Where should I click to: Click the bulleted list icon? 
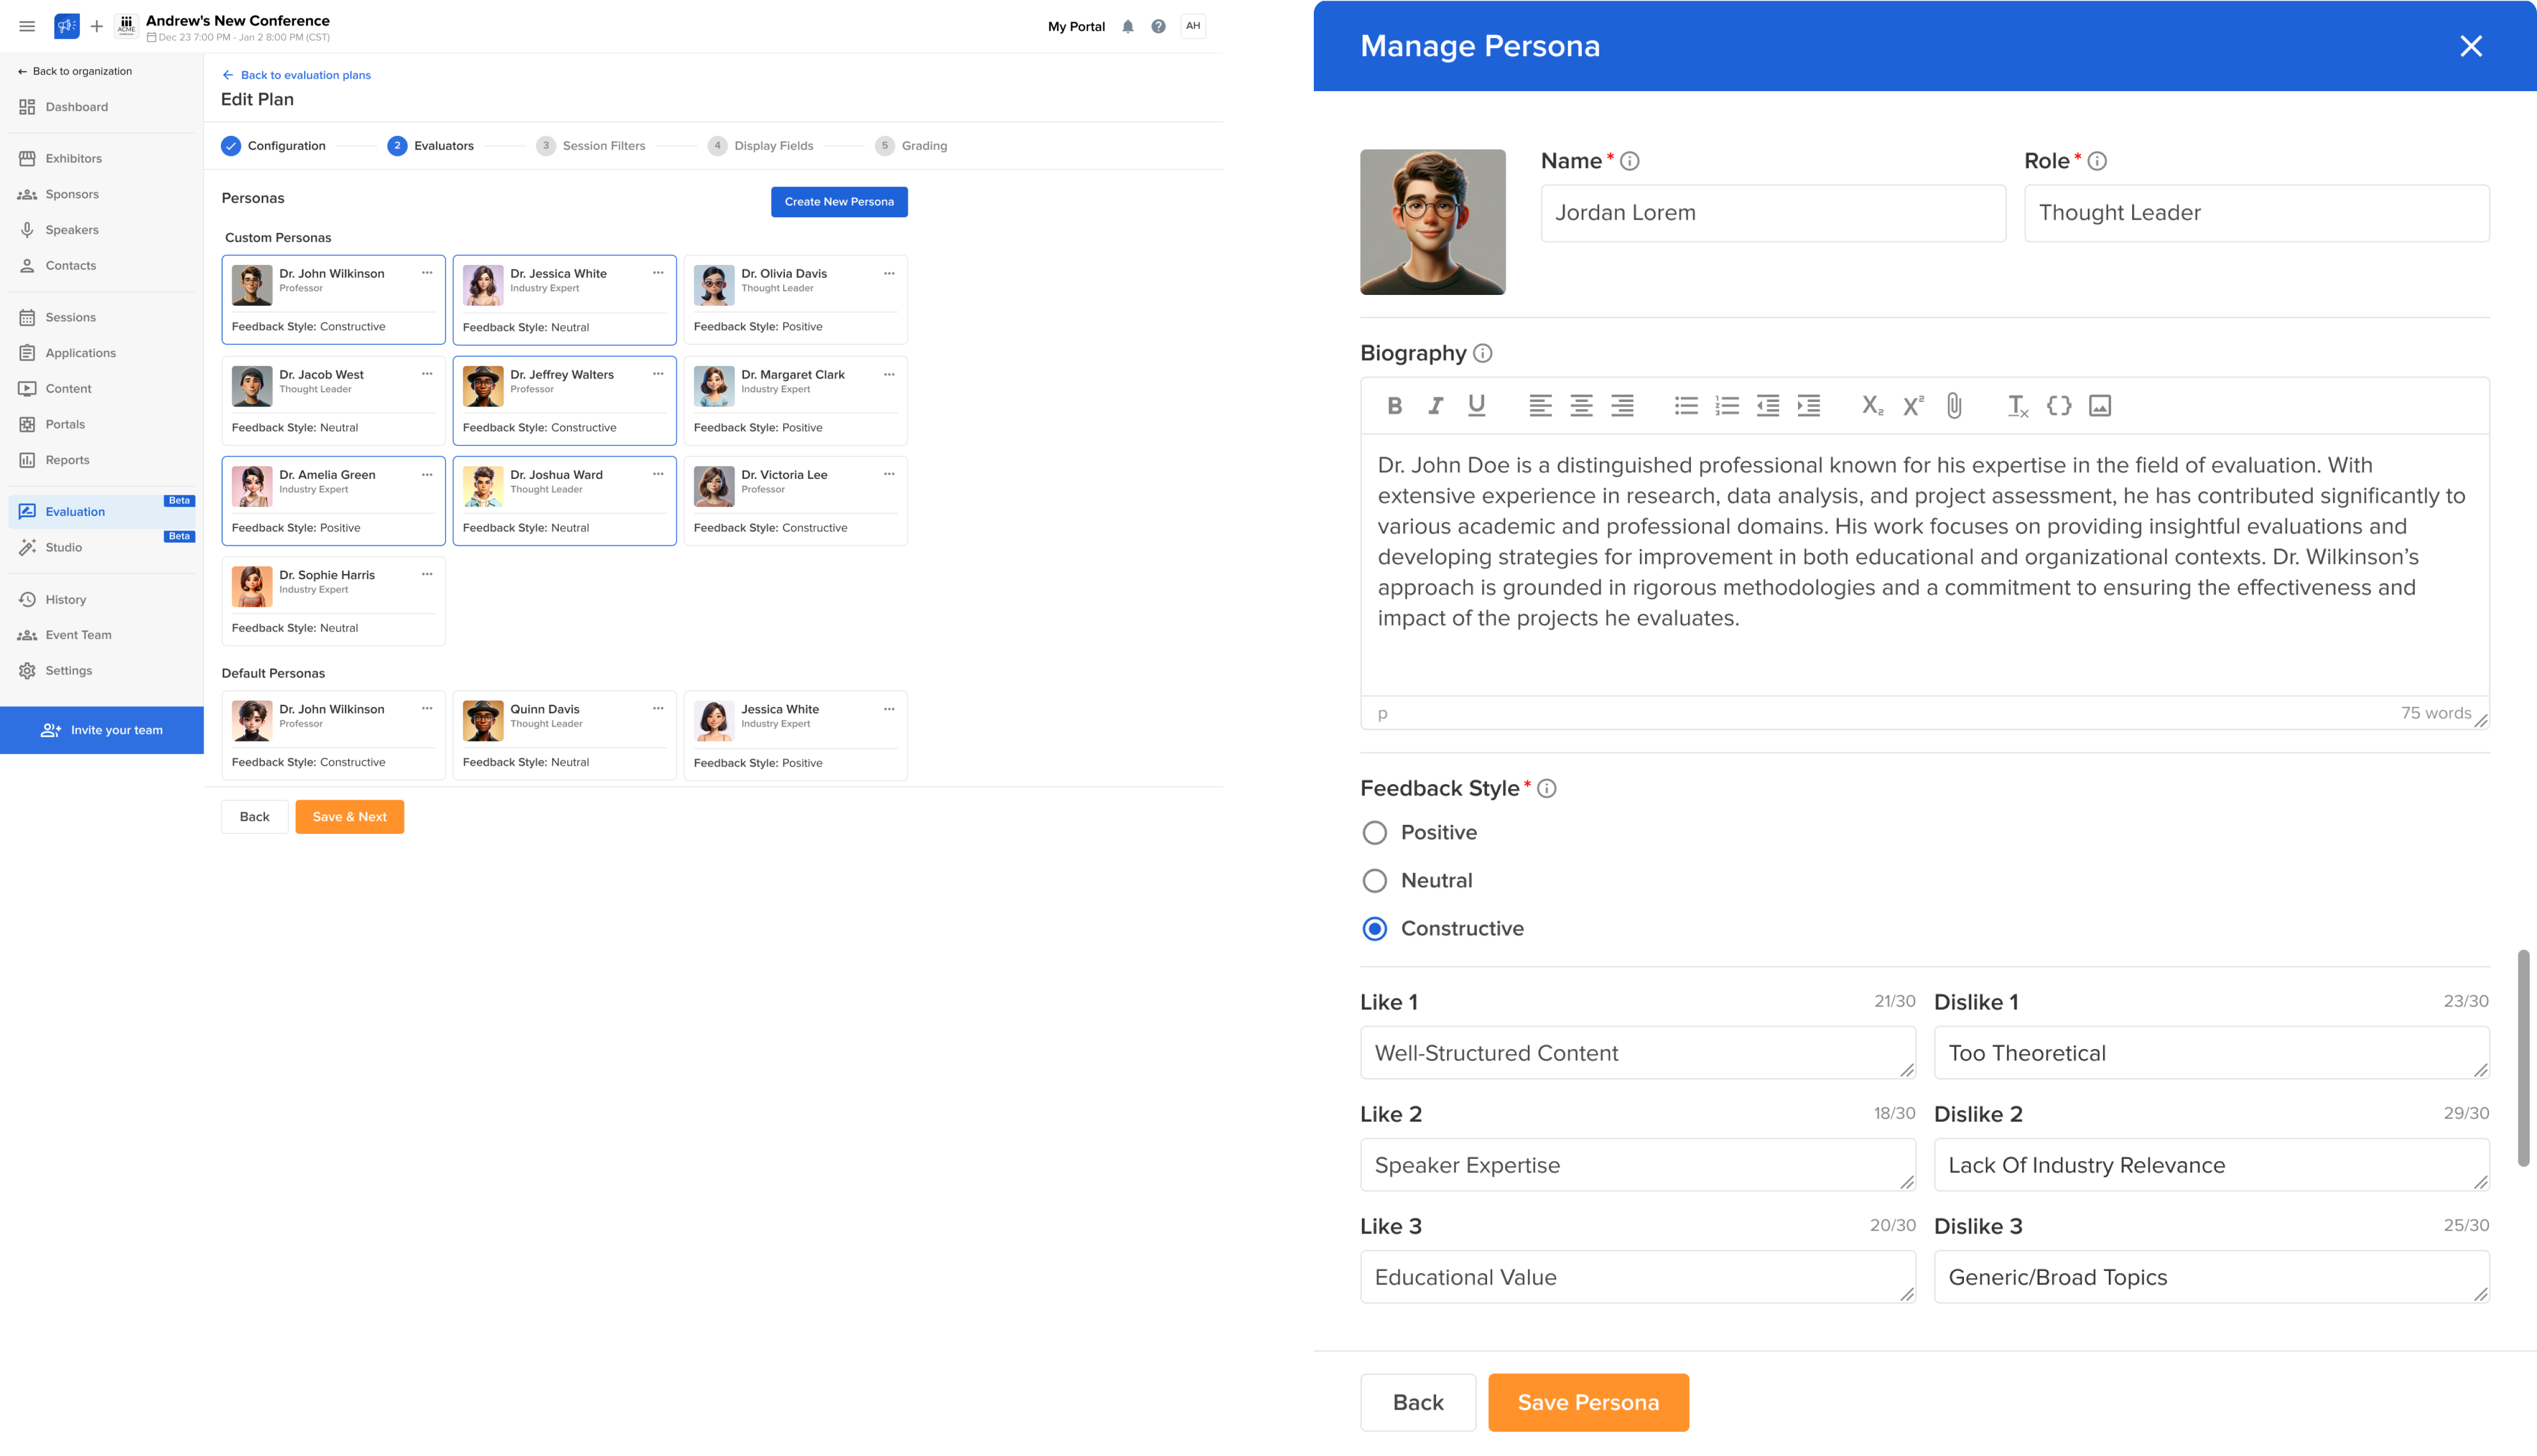pos(1686,406)
